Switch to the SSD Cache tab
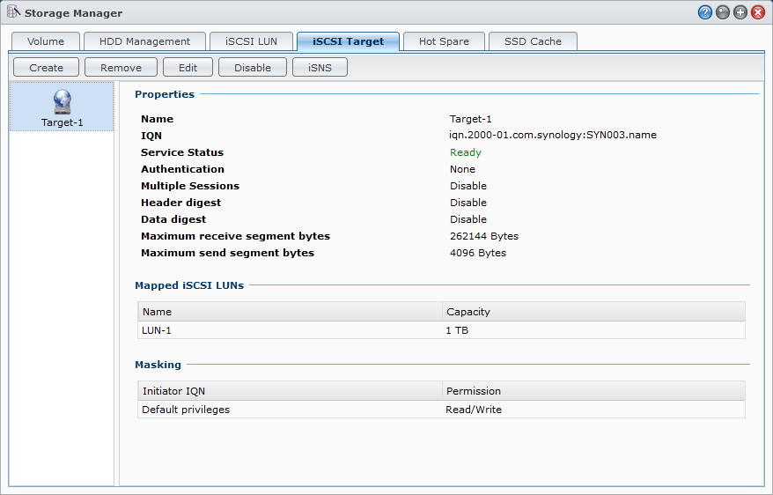The width and height of the screenshot is (773, 495). [x=533, y=41]
